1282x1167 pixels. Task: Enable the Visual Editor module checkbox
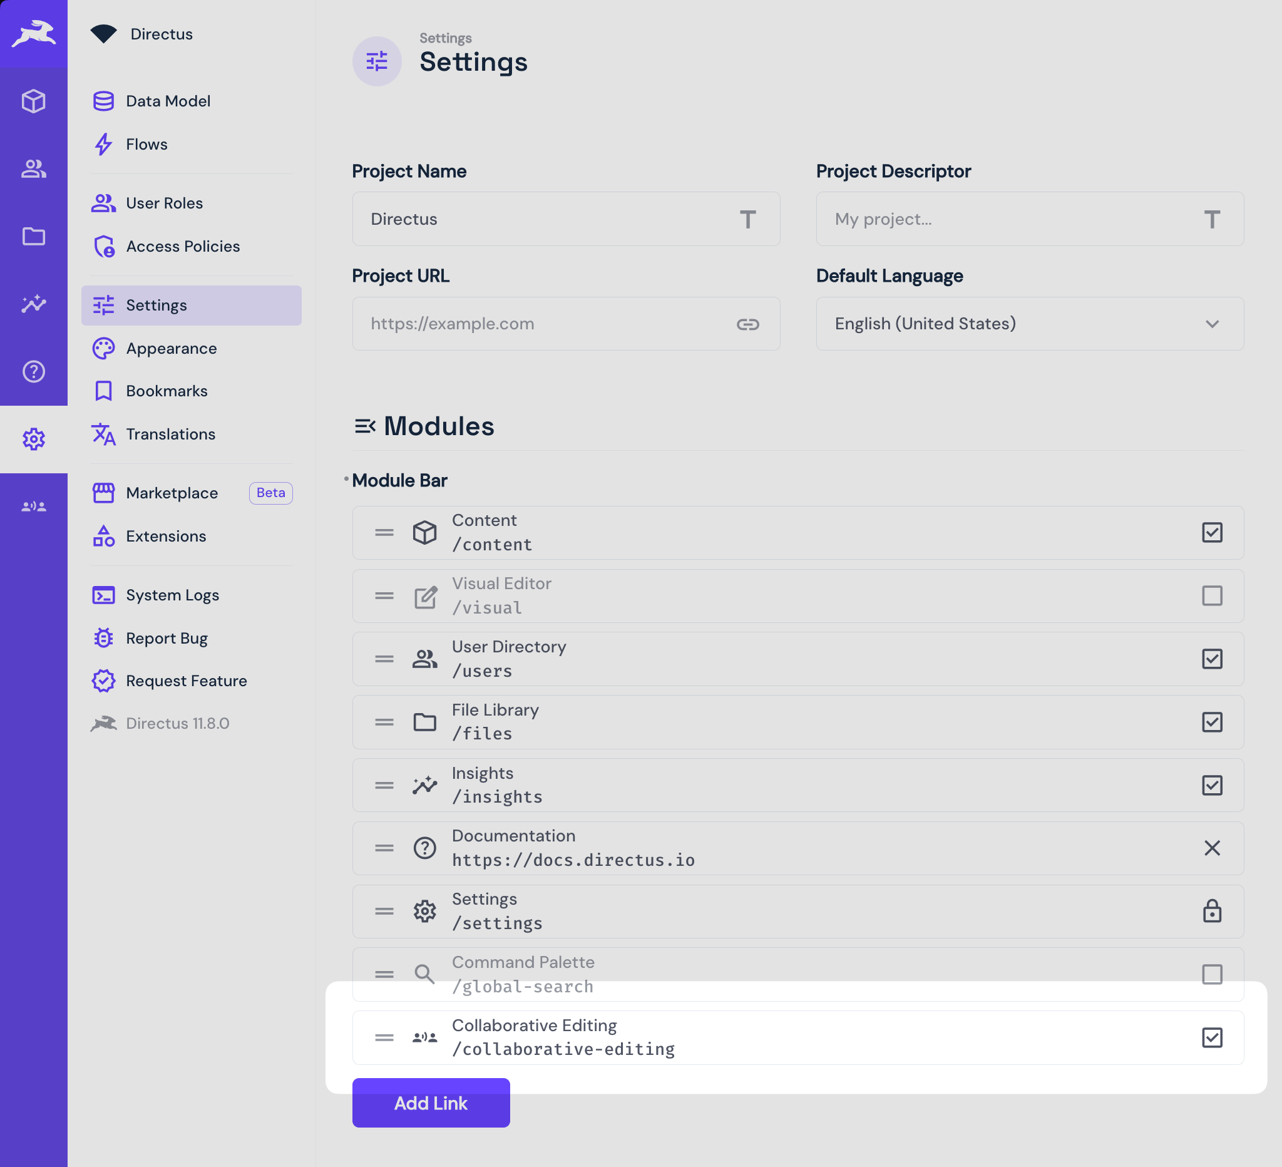point(1212,596)
